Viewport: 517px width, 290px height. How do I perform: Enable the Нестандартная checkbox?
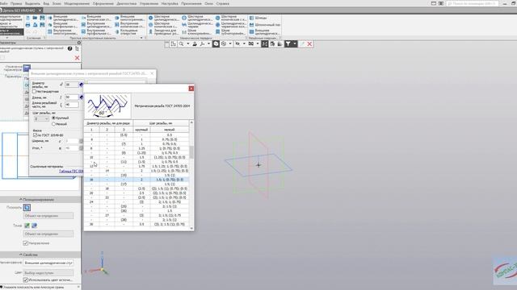coord(34,91)
